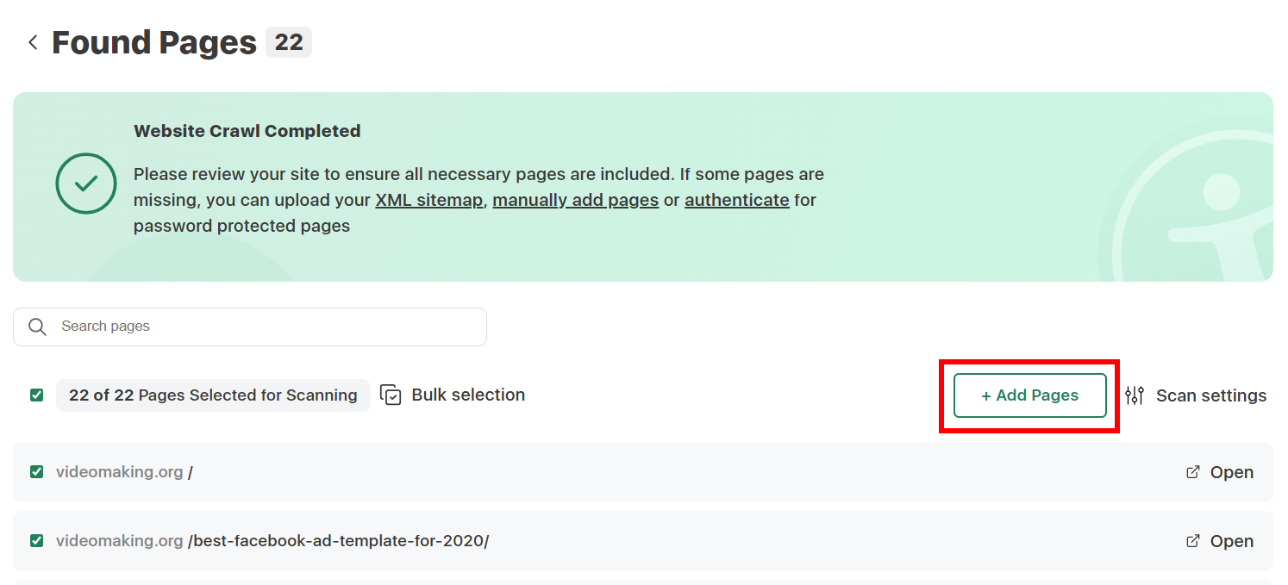The image size is (1288, 585).
Task: Click the external link icon on the facebook-ad-template row
Action: pyautogui.click(x=1192, y=540)
